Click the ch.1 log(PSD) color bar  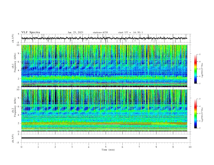pos(195,69)
